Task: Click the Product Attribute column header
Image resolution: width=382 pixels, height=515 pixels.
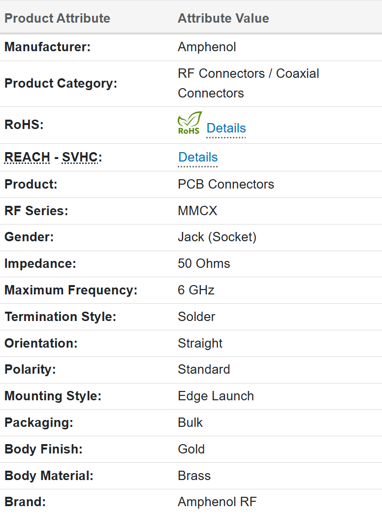Action: point(57,19)
